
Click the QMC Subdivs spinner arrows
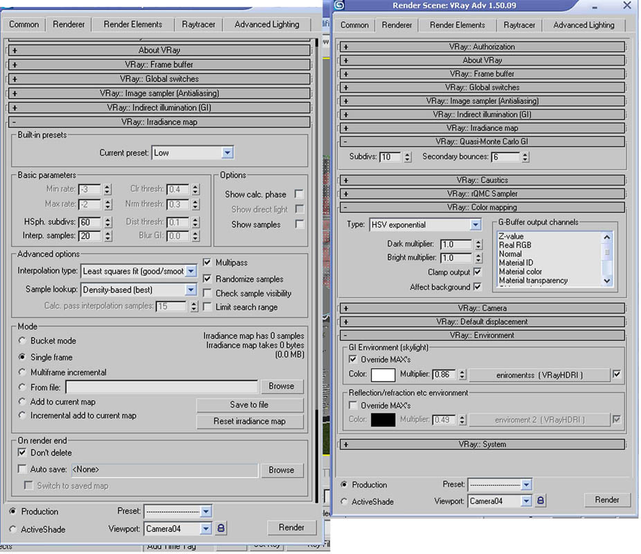[x=407, y=157]
